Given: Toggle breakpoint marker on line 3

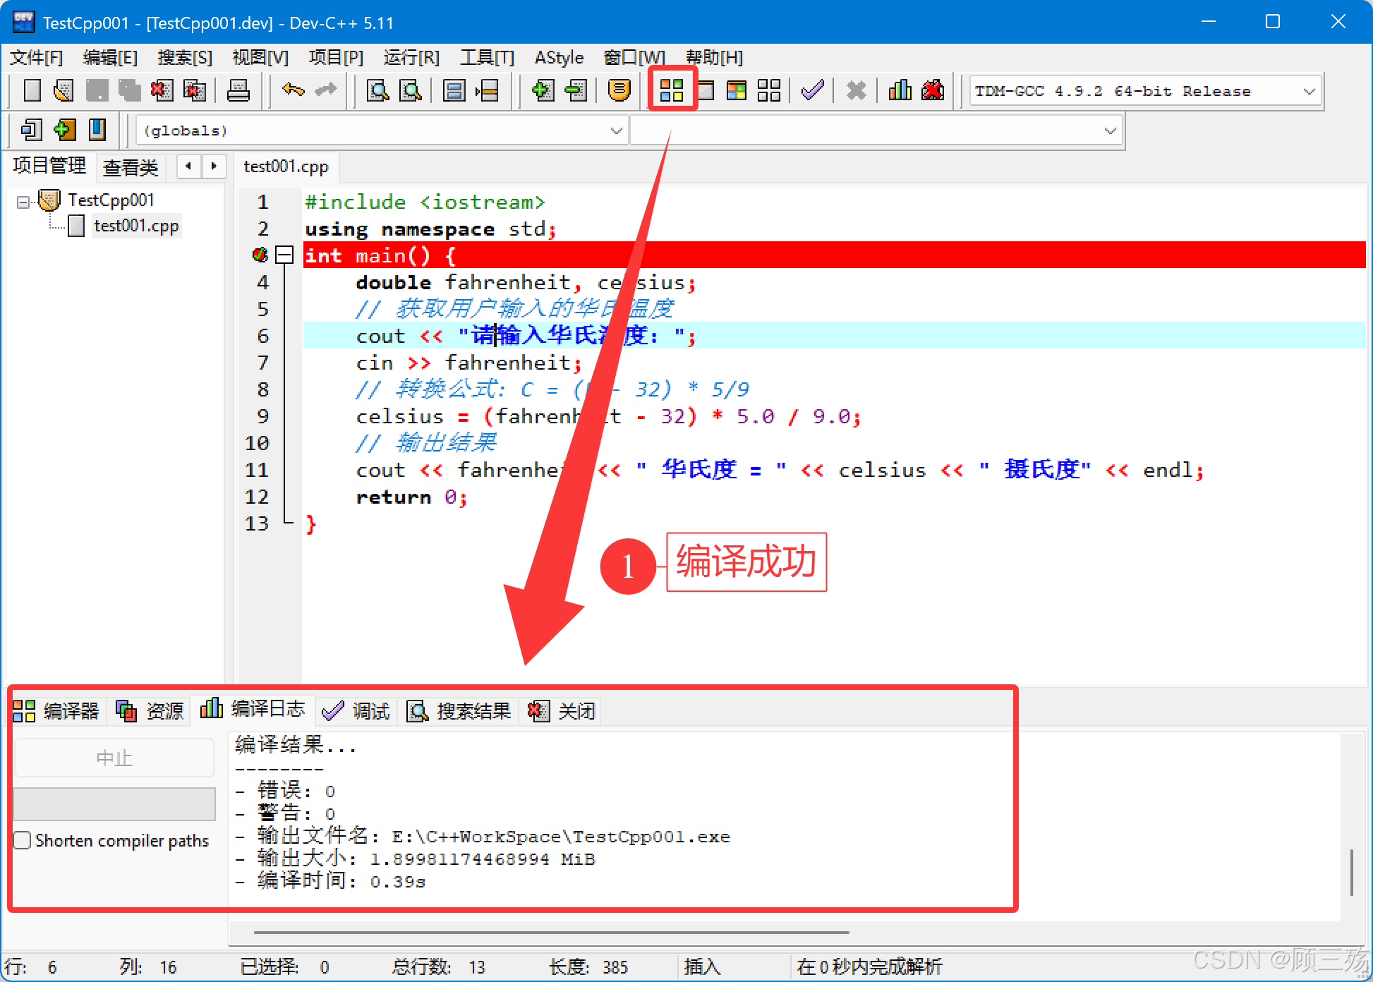Looking at the screenshot, I should click(x=260, y=255).
